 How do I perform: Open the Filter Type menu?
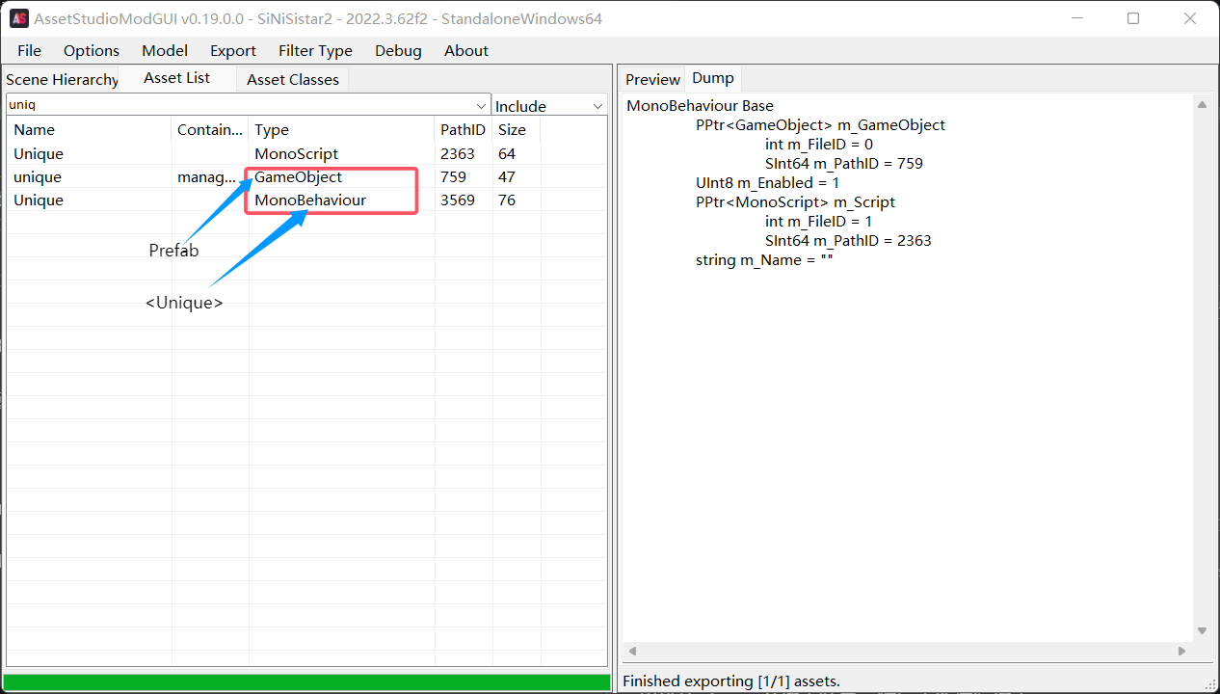click(315, 51)
